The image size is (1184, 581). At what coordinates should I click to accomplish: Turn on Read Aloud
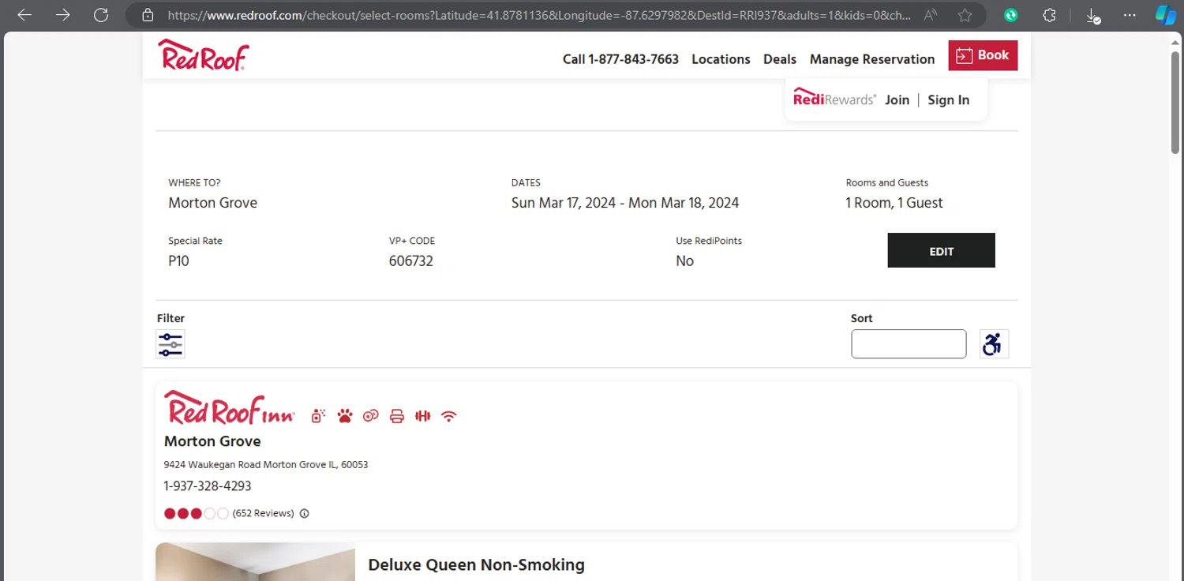[931, 15]
